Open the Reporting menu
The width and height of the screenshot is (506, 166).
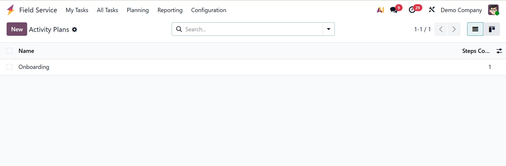(170, 10)
